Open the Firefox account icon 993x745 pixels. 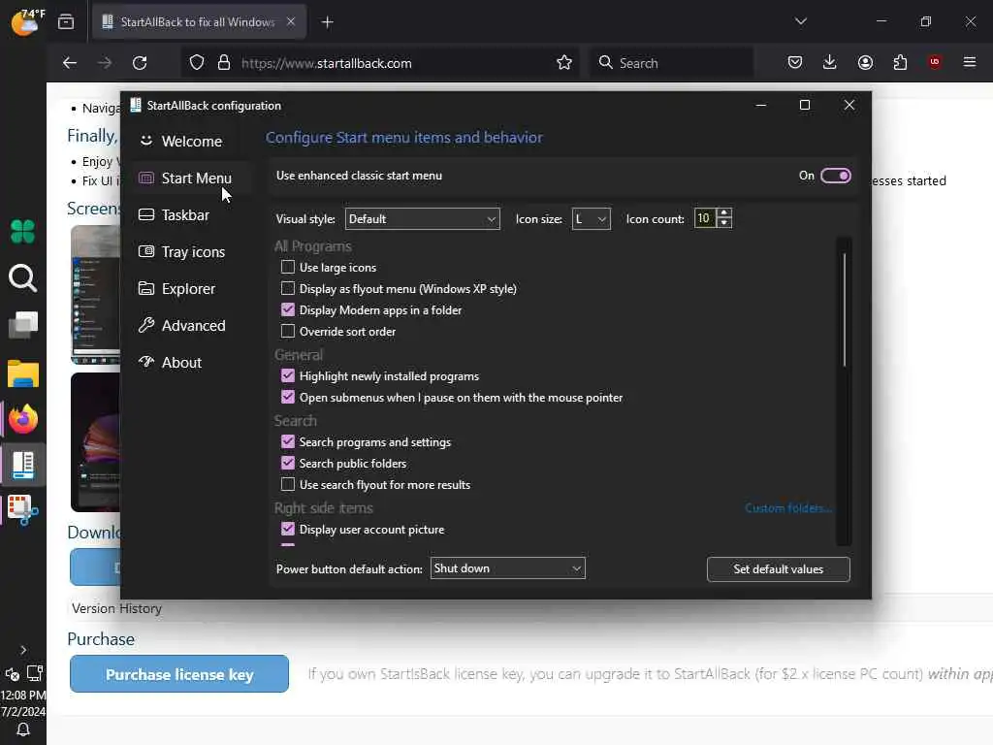865,62
